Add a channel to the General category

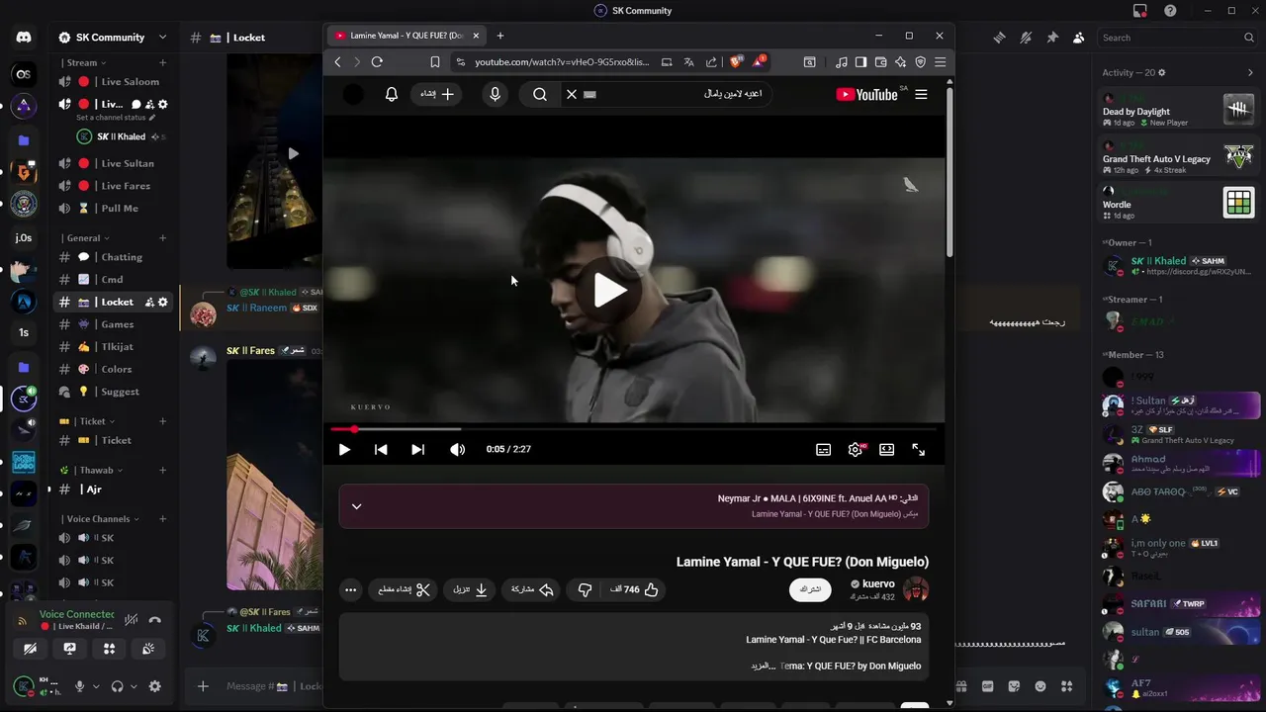tap(163, 238)
